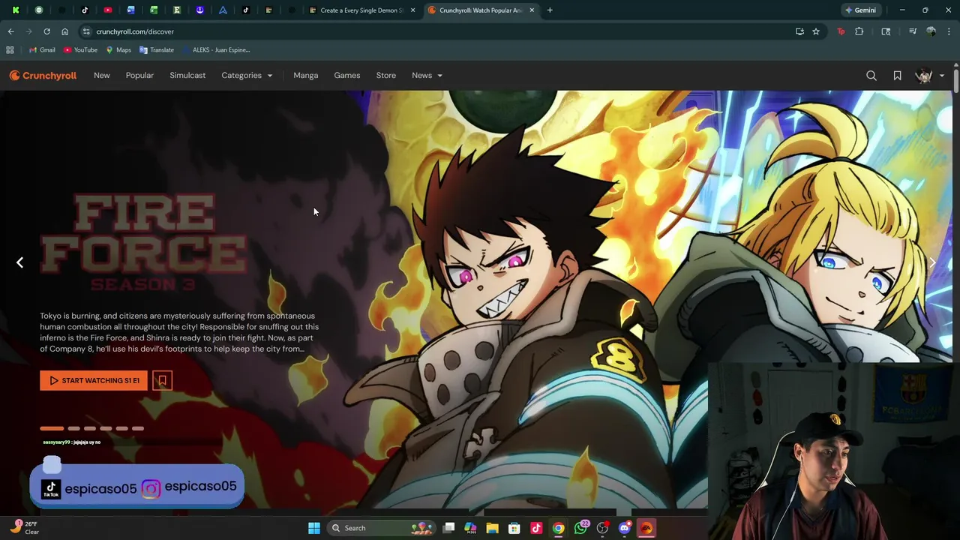Open the Games link
The width and height of the screenshot is (960, 540).
click(347, 75)
